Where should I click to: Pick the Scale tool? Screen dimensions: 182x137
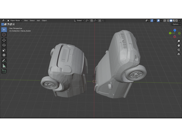(x=4, y=50)
